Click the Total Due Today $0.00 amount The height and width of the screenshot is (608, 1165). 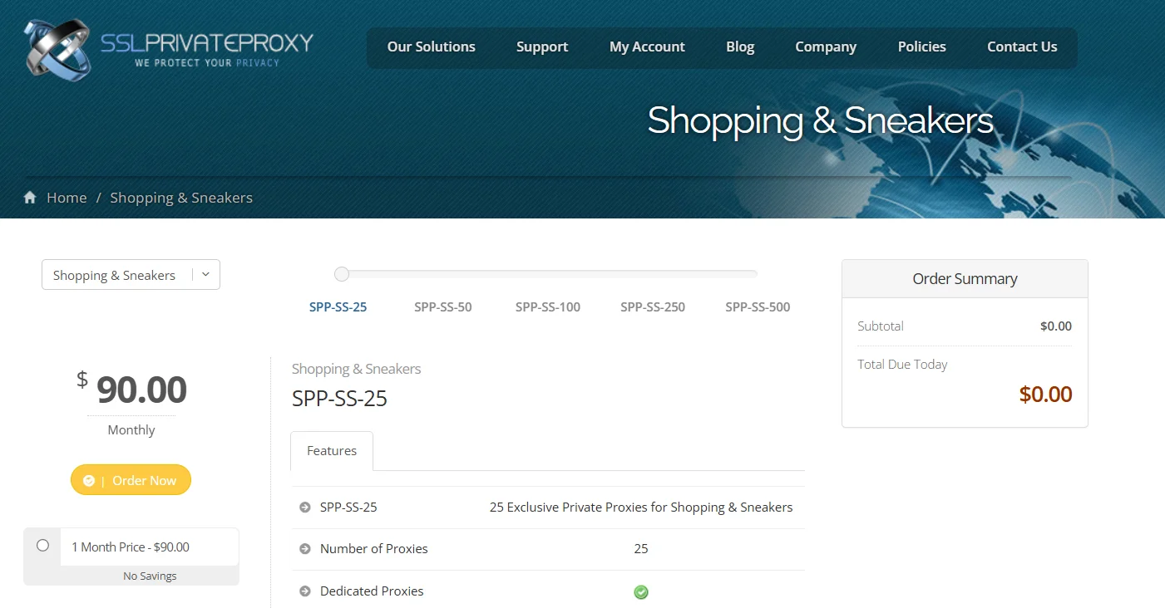coord(1046,394)
